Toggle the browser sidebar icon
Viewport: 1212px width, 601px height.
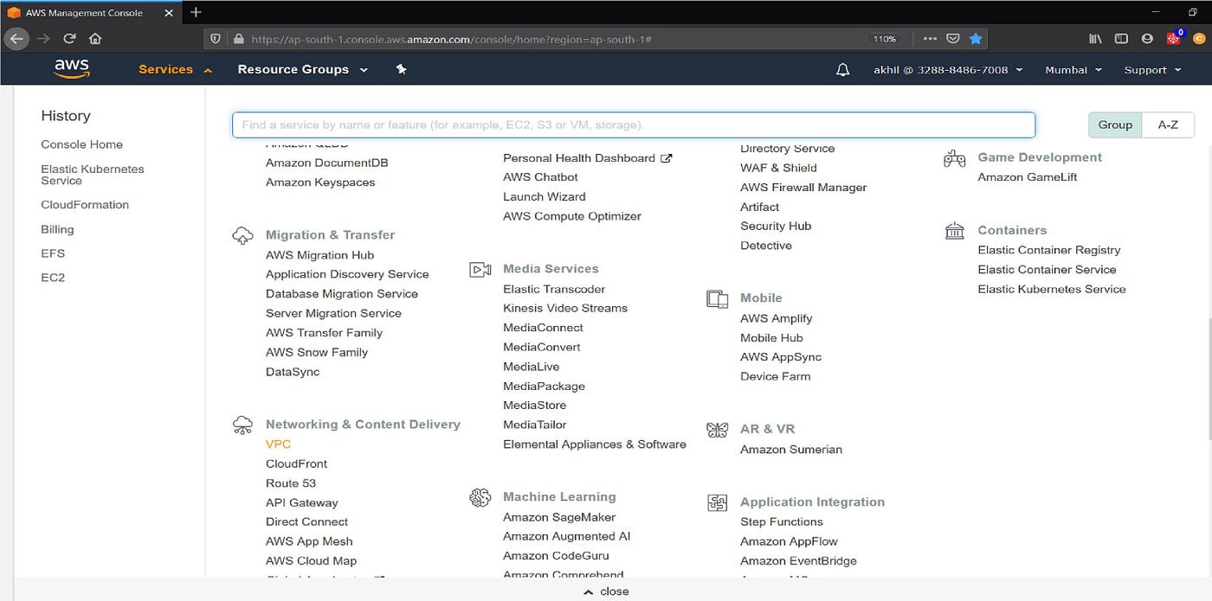1121,38
